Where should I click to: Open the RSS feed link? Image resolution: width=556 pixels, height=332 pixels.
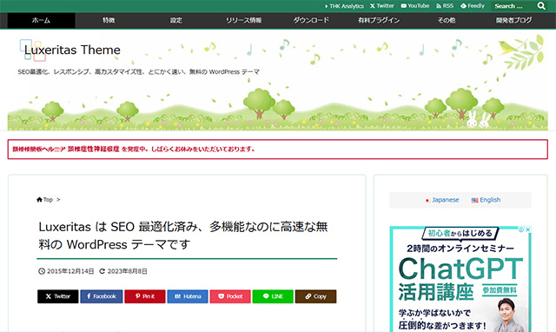tap(445, 6)
